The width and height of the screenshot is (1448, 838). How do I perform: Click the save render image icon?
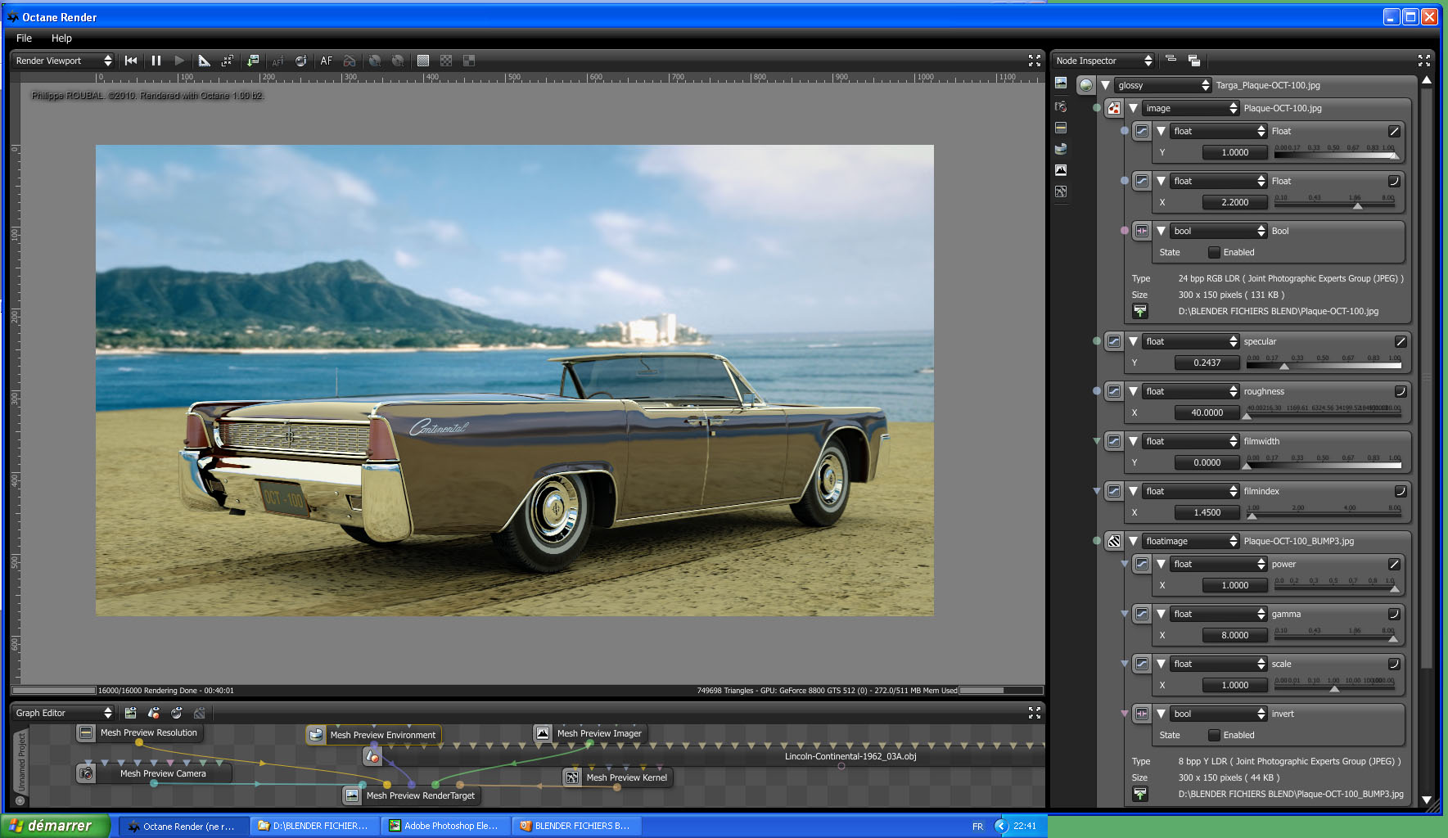tap(253, 61)
